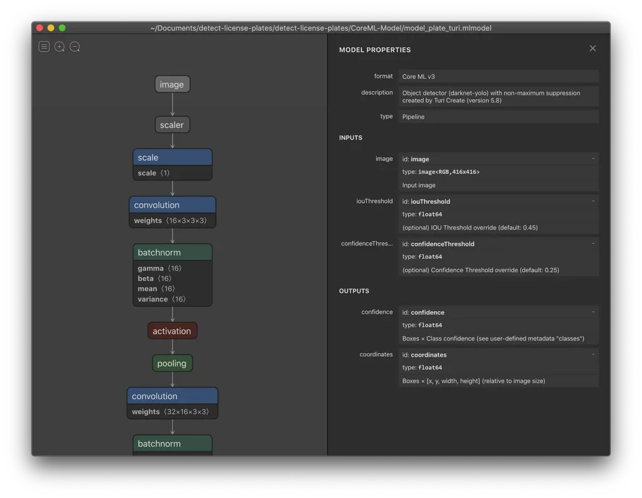Collapse the confidence output entry
The width and height of the screenshot is (642, 498).
(x=593, y=312)
